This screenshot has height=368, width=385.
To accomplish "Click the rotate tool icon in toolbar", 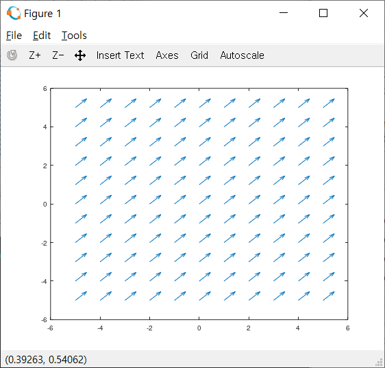I will (12, 55).
